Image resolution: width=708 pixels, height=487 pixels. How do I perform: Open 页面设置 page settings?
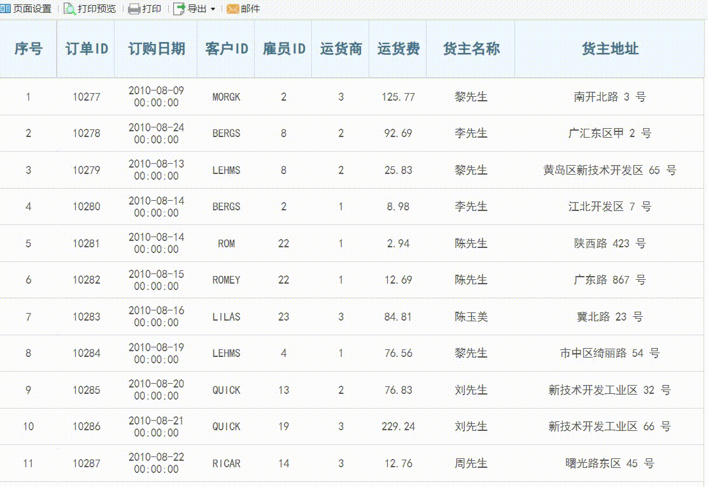coord(32,8)
